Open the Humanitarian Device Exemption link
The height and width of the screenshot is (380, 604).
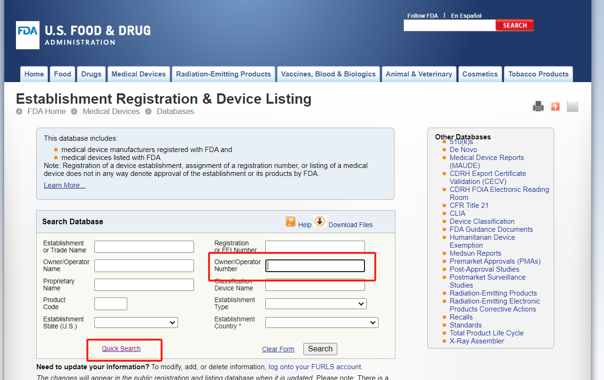tap(482, 241)
